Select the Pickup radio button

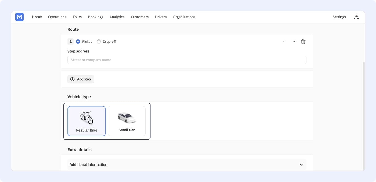(x=78, y=42)
